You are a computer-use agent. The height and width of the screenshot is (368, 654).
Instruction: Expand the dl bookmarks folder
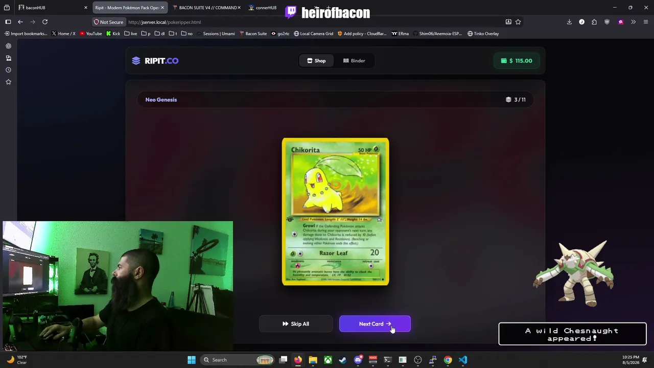click(x=159, y=34)
